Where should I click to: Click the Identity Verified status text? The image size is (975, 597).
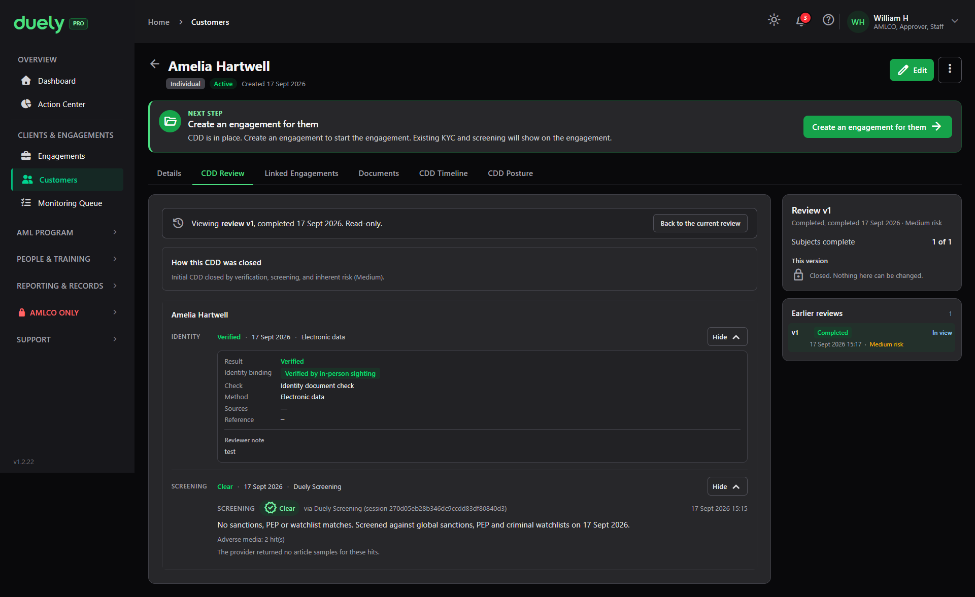[229, 337]
